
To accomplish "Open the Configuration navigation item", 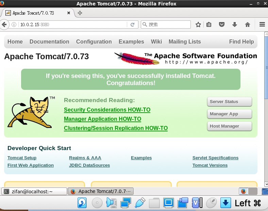I will coord(94,42).
